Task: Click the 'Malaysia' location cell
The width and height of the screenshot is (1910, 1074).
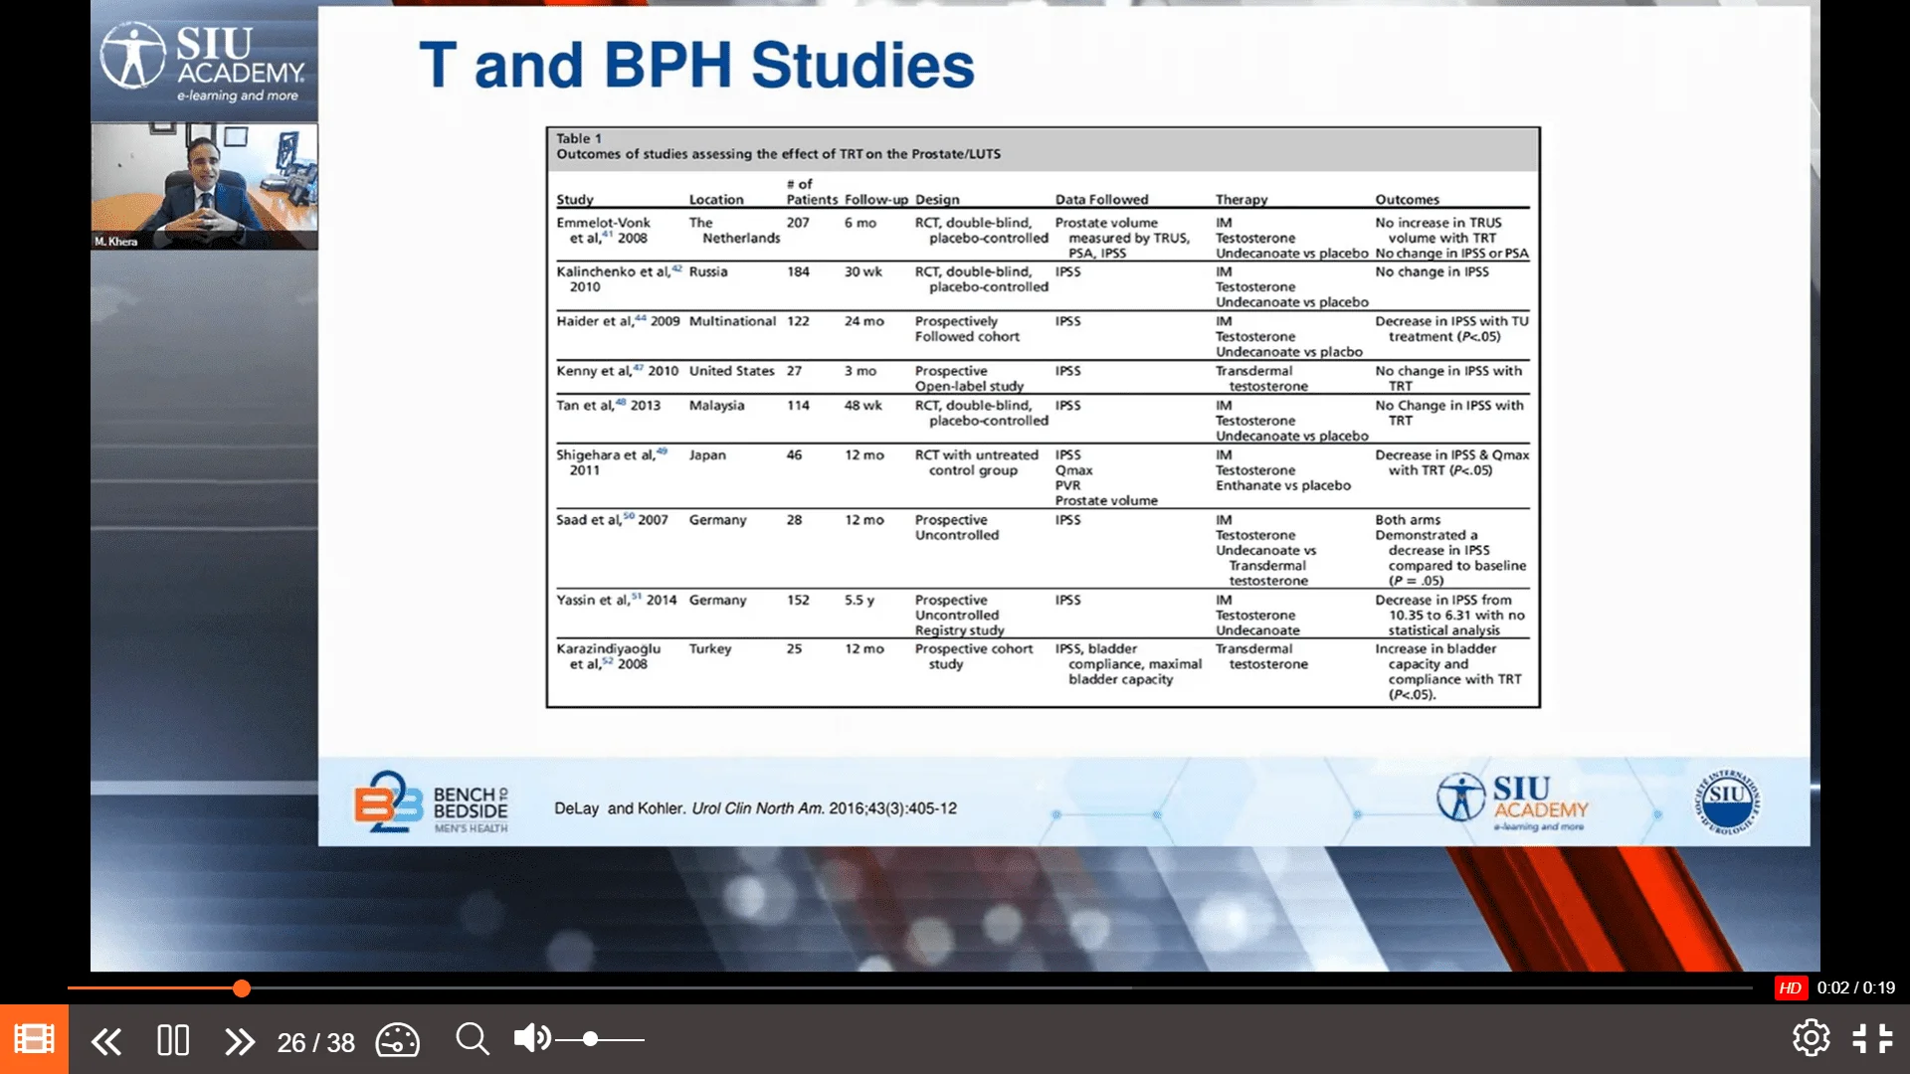Action: click(x=716, y=406)
